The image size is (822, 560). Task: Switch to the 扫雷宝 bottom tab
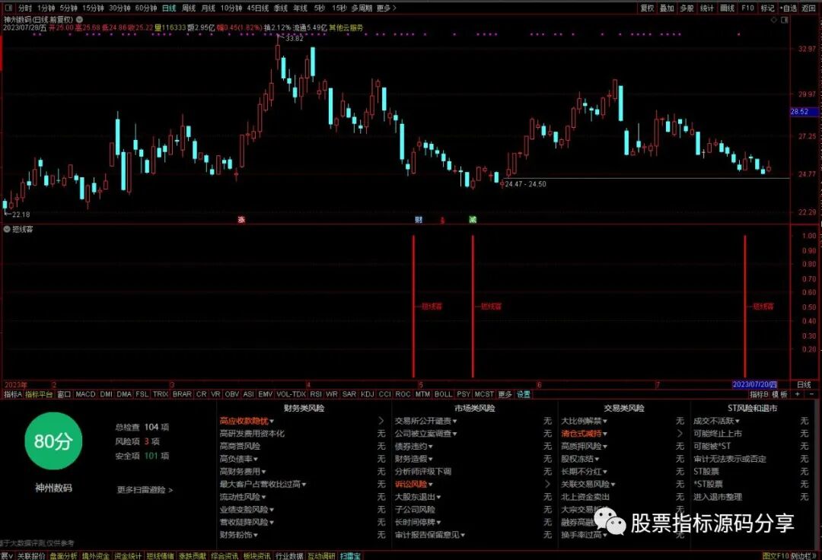[x=349, y=555]
